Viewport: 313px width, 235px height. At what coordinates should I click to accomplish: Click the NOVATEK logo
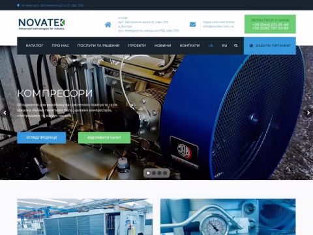click(x=42, y=24)
